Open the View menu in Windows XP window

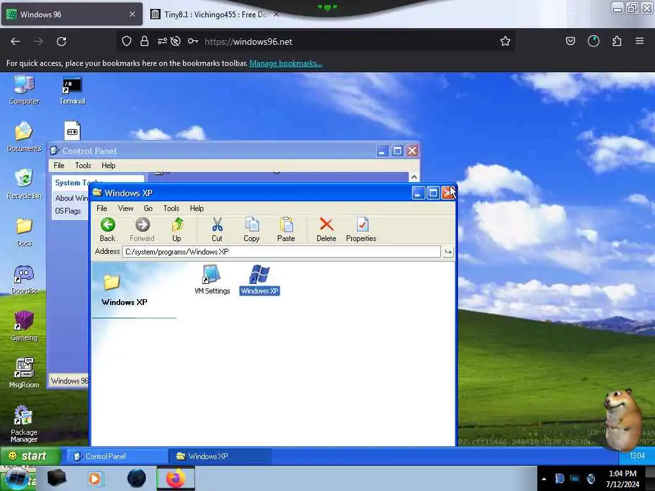[x=126, y=208]
